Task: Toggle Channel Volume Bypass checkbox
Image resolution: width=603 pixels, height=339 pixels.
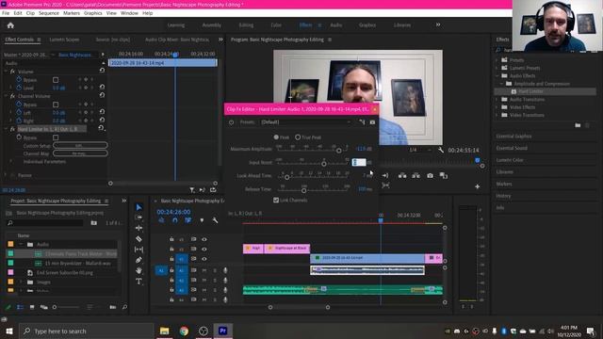Action: click(56, 105)
